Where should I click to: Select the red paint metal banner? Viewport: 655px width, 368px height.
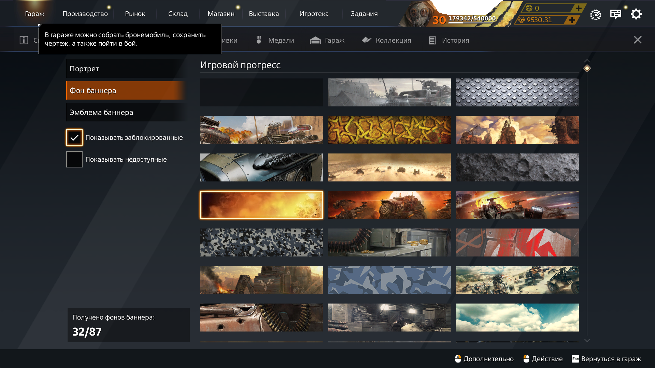tap(517, 242)
